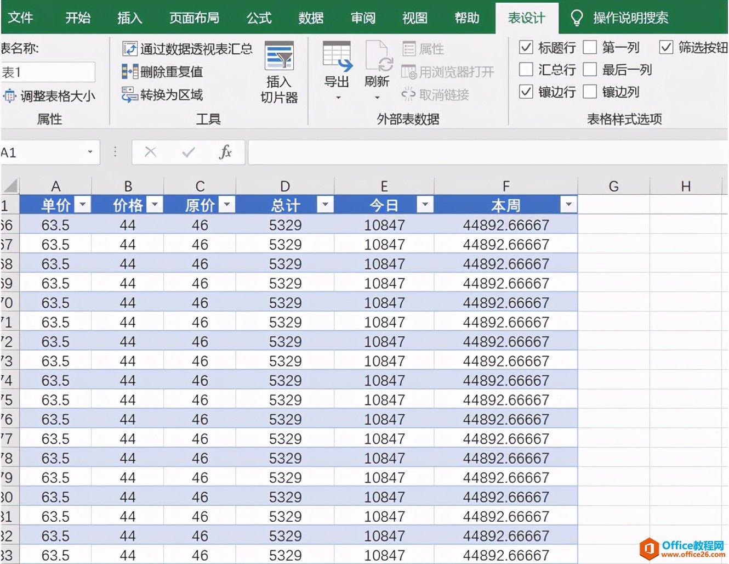Select the 本周 header cell
729x564 pixels.
tap(506, 205)
